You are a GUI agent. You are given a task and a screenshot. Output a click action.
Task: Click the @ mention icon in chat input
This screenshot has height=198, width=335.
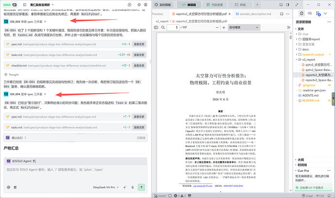(9, 187)
